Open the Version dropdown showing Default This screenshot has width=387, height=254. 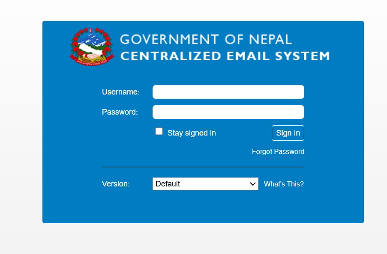click(205, 184)
